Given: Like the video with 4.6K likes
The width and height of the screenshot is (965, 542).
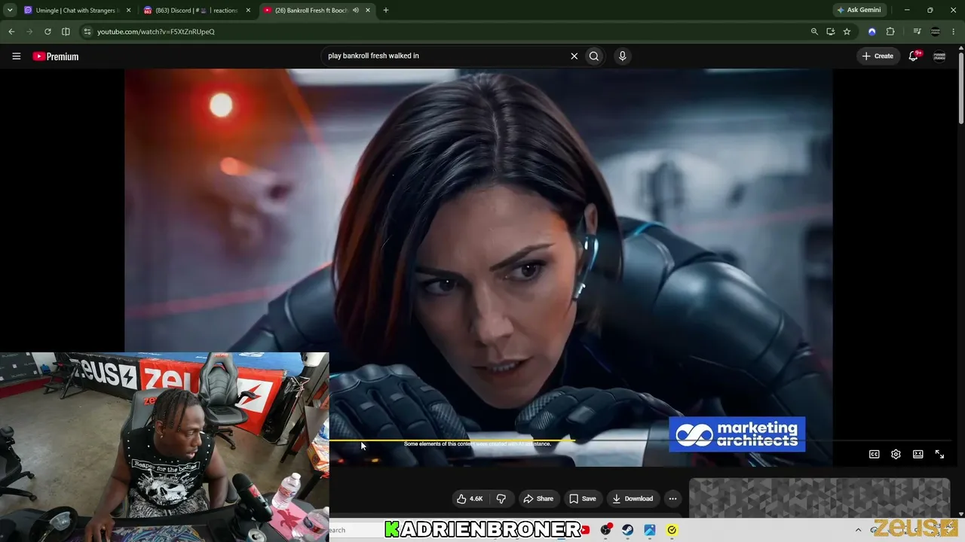Looking at the screenshot, I should 470,498.
